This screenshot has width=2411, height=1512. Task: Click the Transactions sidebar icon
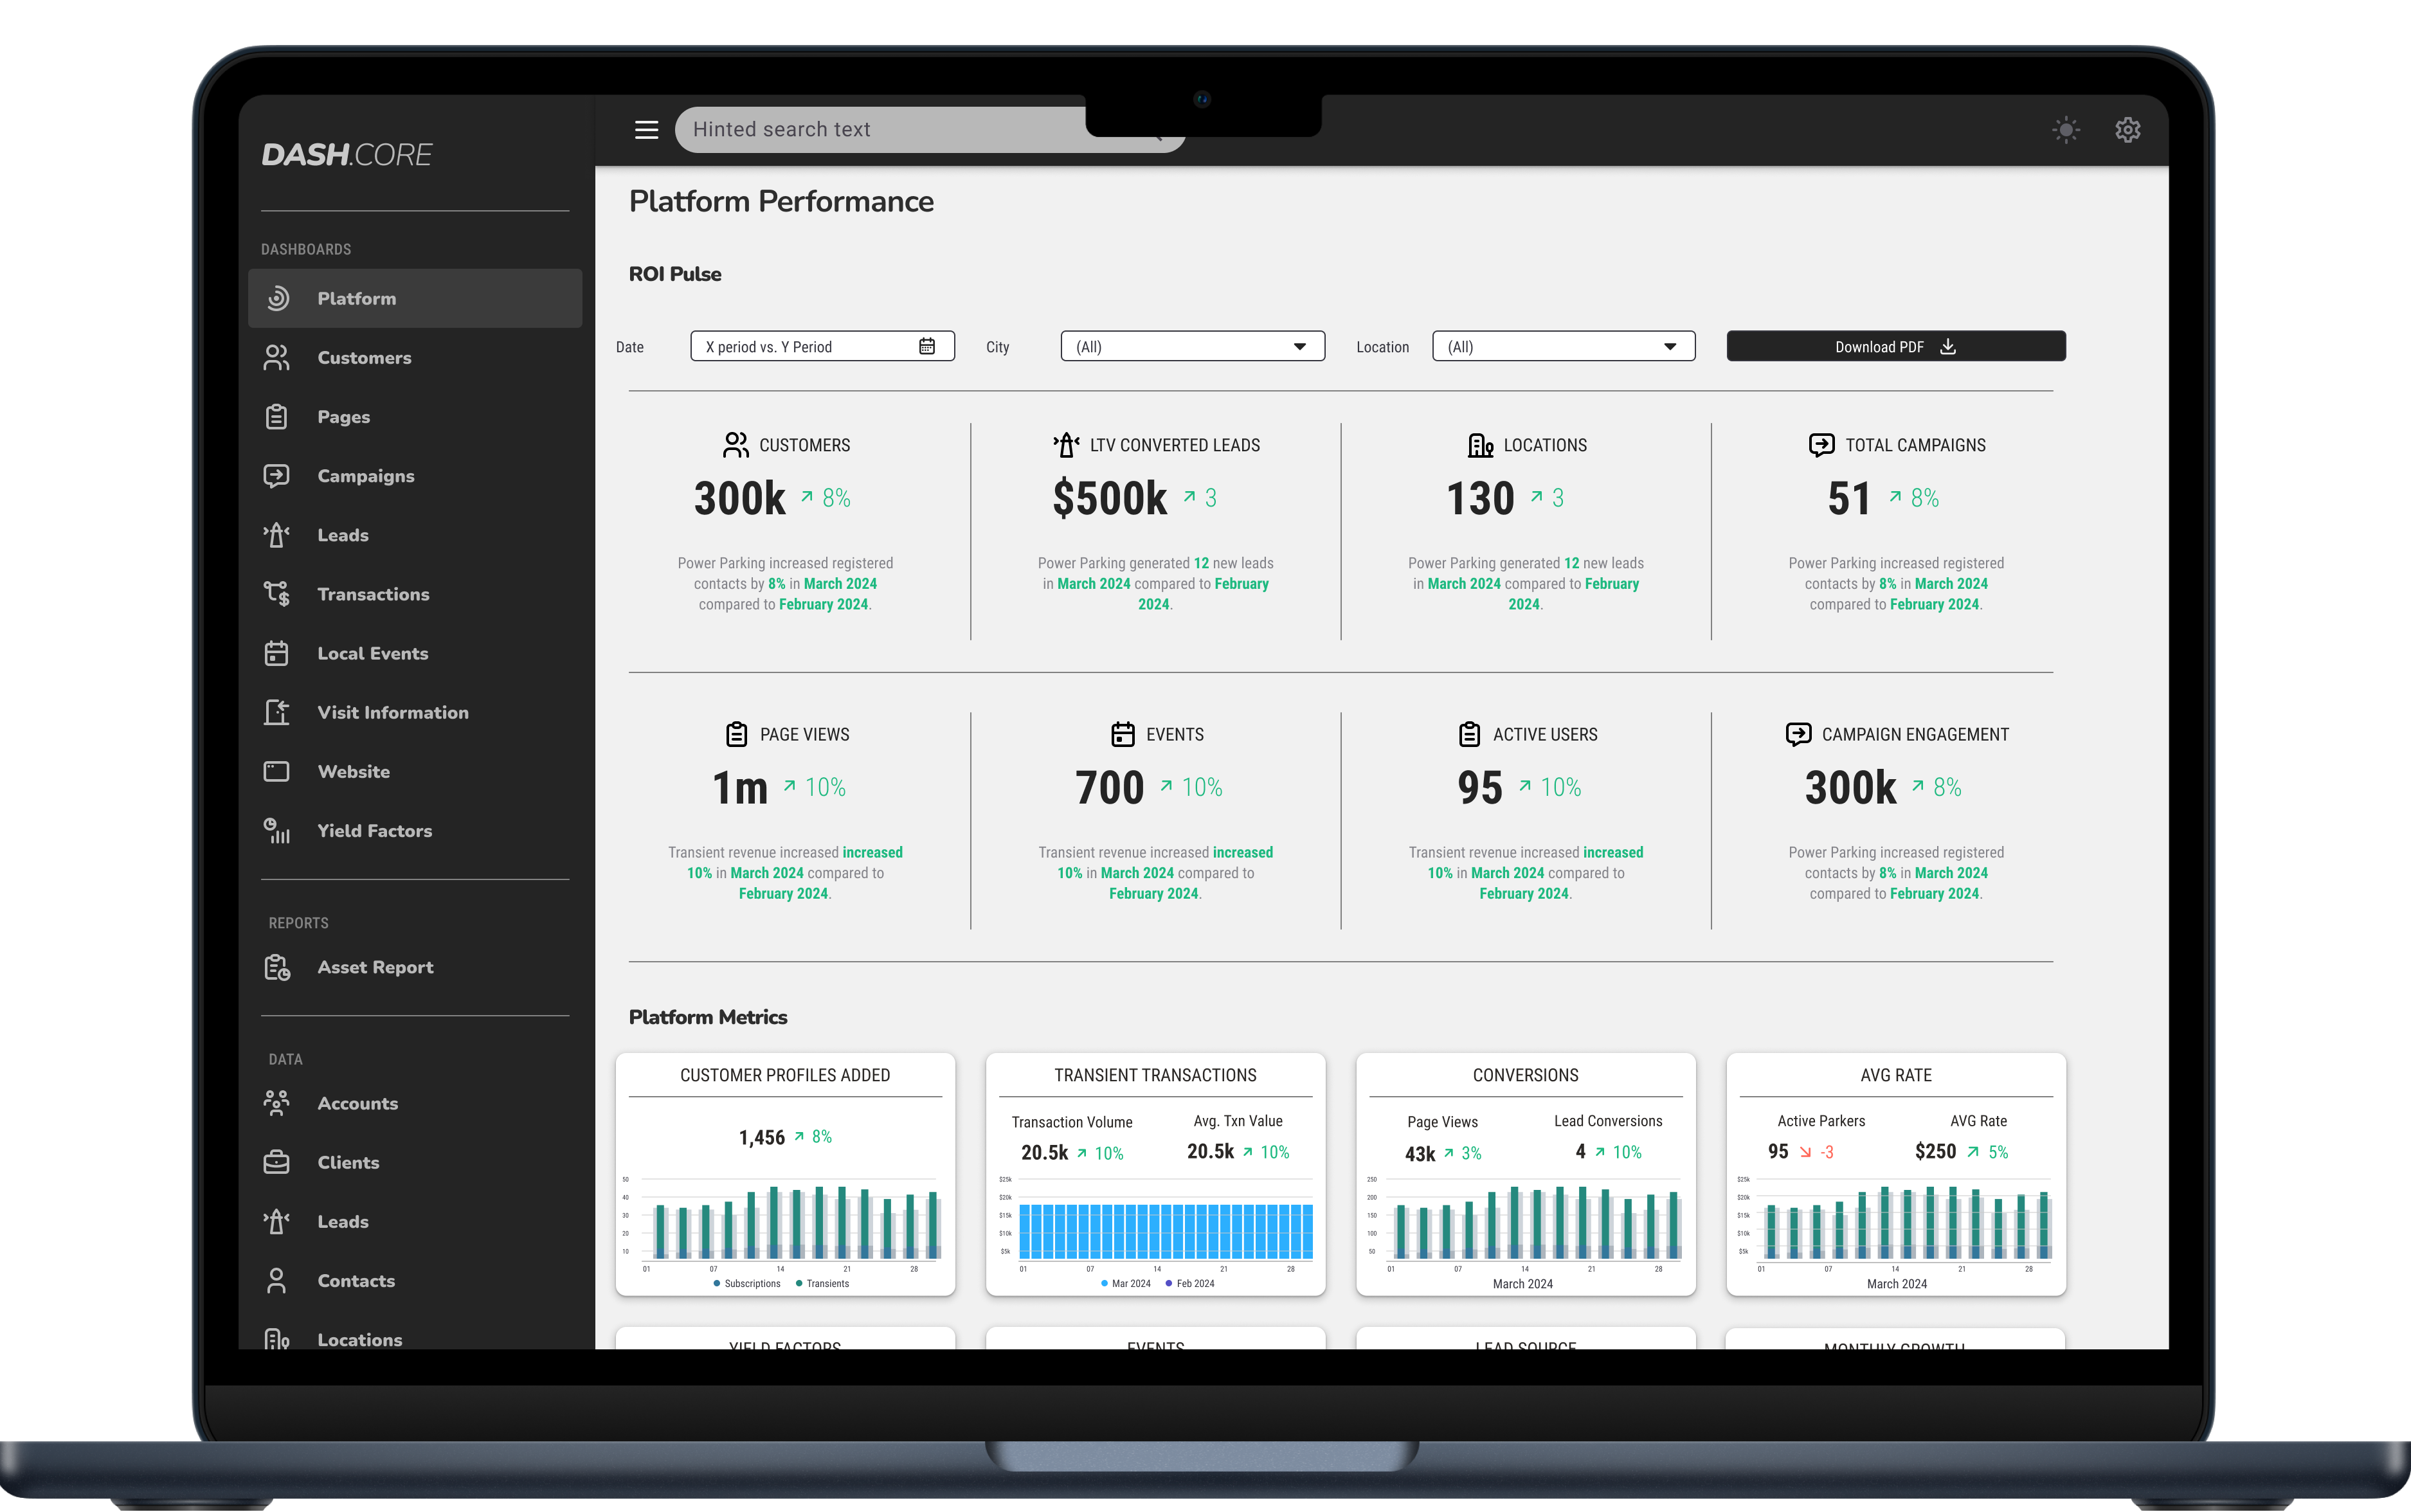click(277, 594)
